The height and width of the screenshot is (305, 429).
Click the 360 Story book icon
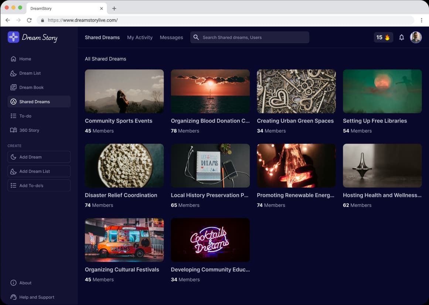point(13,130)
